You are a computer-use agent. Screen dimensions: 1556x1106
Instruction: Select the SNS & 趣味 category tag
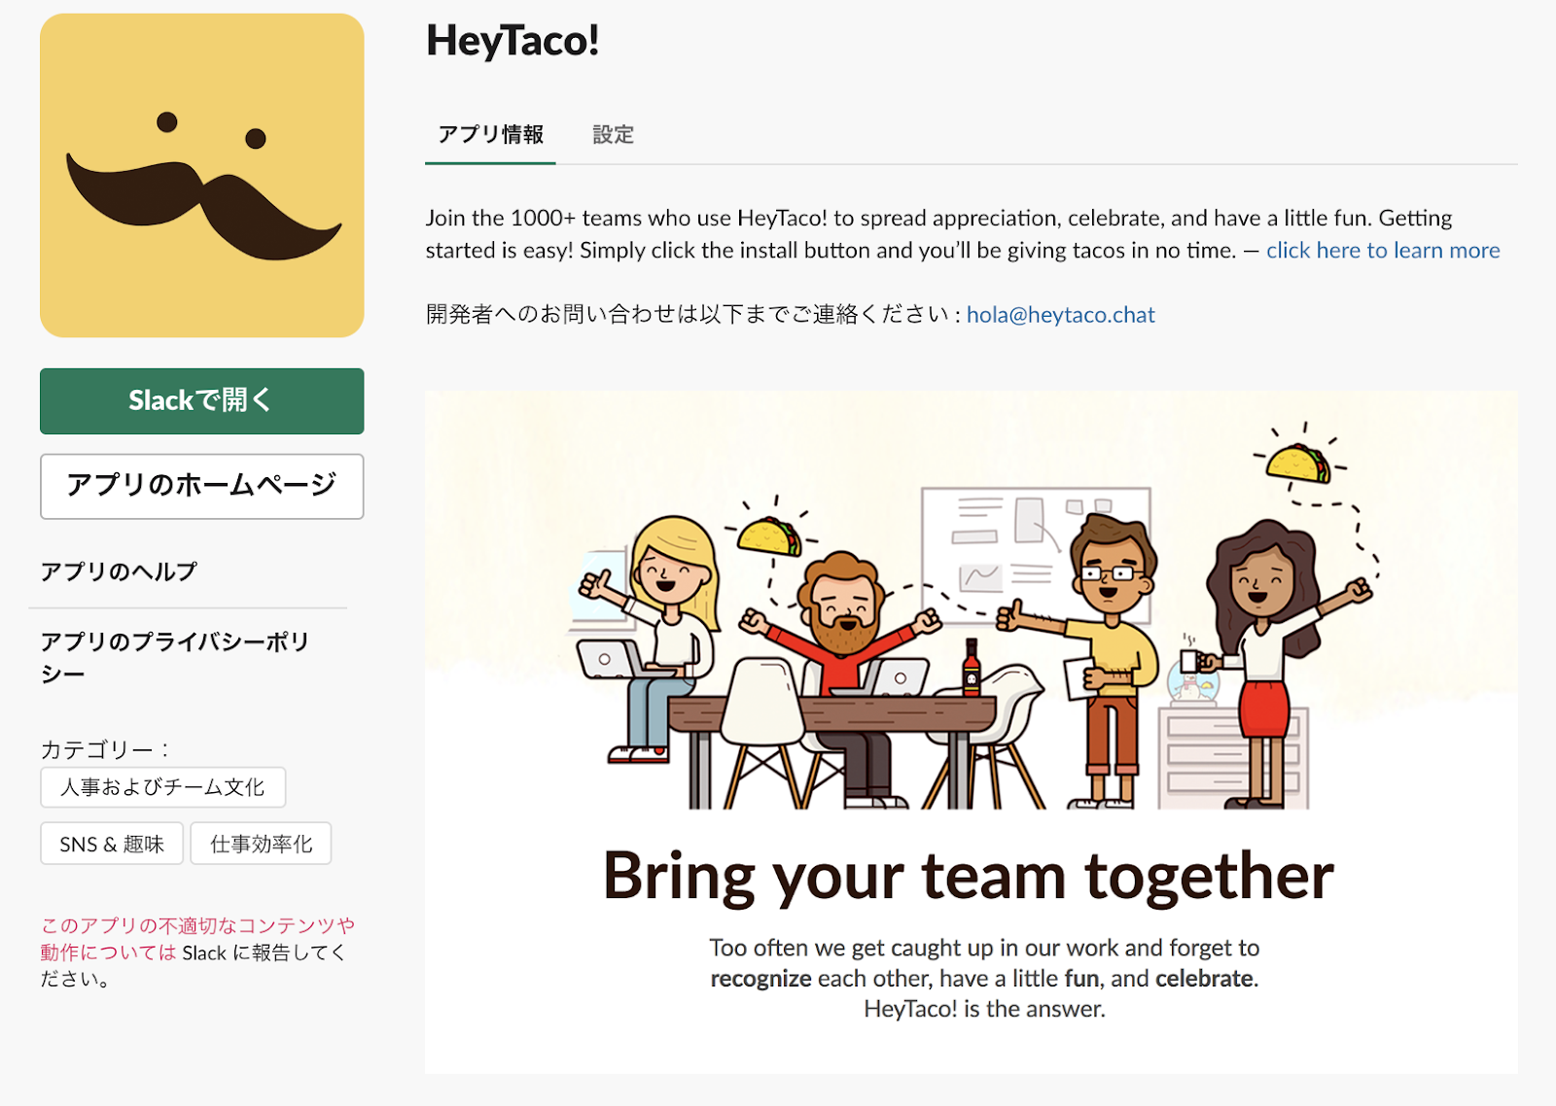(x=112, y=844)
